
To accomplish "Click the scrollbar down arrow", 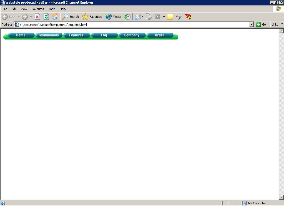I will point(282,197).
